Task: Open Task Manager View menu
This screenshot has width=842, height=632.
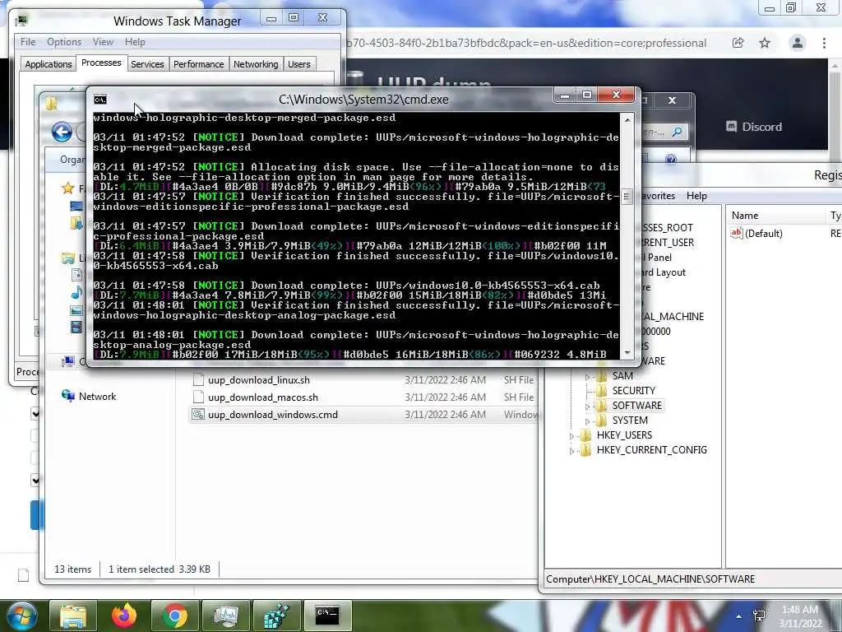Action: (x=103, y=42)
